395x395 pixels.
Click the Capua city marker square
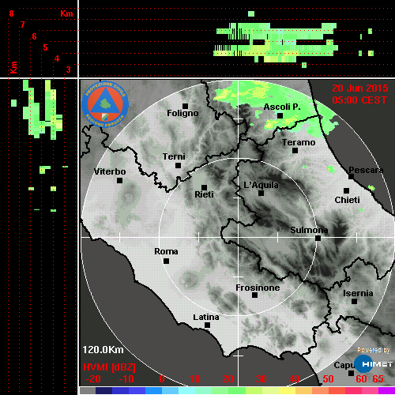click(351, 373)
